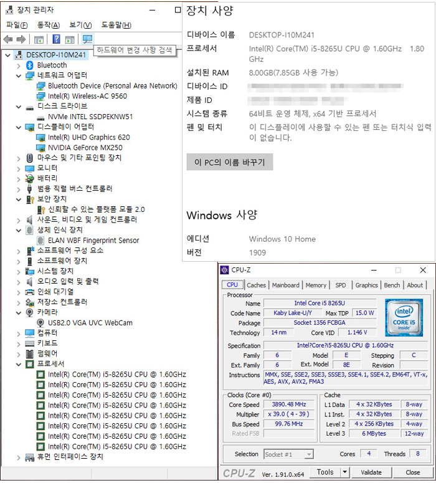The image size is (436, 483).
Task: Select NVIDIA GeForce MX250
Action: [85, 148]
